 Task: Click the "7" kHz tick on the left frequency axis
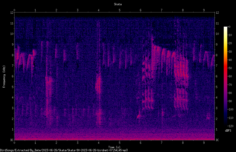(12, 66)
